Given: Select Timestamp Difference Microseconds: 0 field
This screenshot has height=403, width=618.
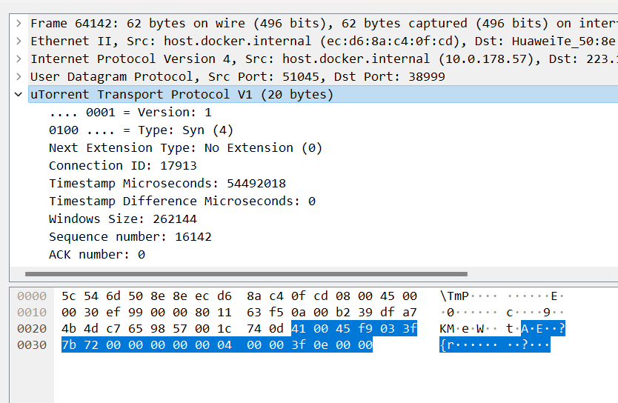Looking at the screenshot, I should click(182, 201).
